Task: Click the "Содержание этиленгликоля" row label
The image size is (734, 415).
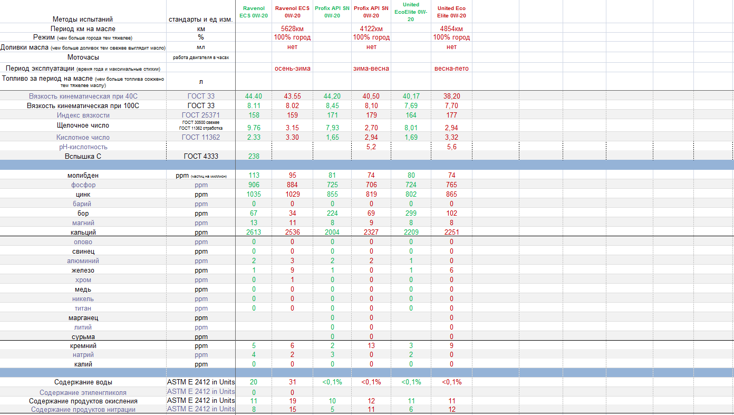Action: point(83,392)
